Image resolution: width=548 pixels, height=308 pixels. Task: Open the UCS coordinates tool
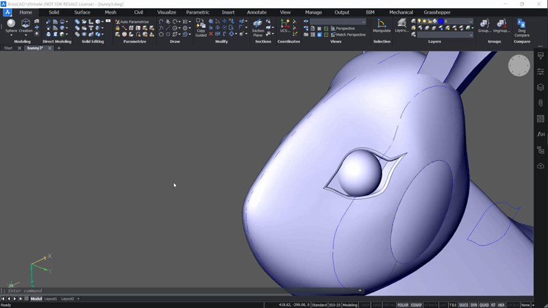click(x=285, y=26)
